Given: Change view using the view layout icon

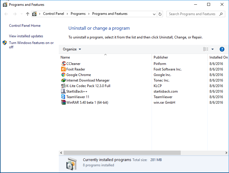Looking at the screenshot, I should pyautogui.click(x=206, y=49).
